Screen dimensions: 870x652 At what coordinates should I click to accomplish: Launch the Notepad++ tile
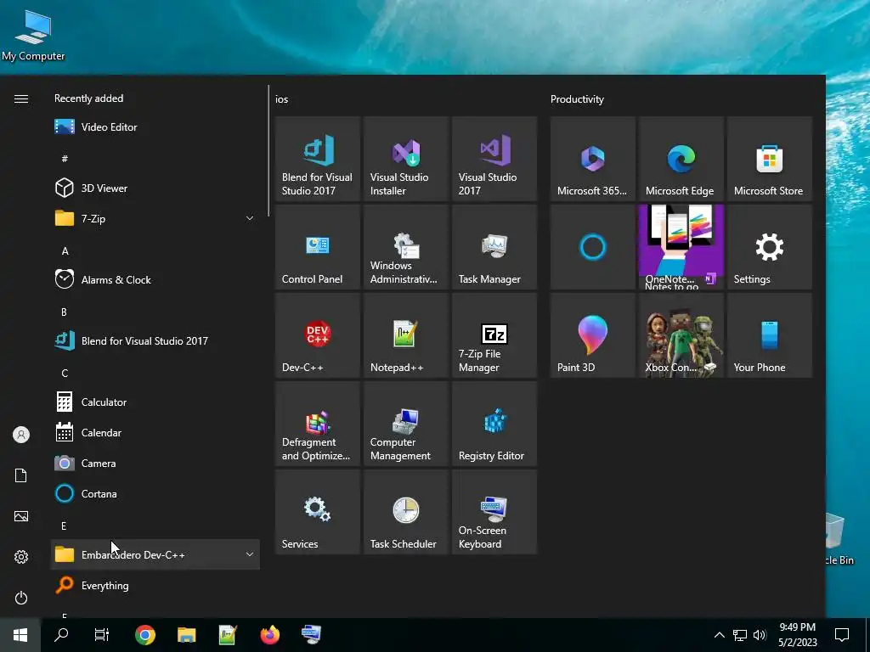pyautogui.click(x=405, y=335)
